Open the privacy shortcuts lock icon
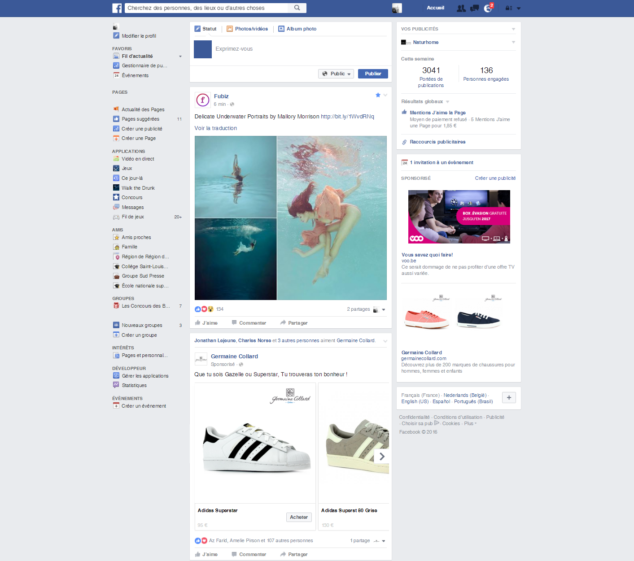This screenshot has width=634, height=561. click(x=509, y=8)
